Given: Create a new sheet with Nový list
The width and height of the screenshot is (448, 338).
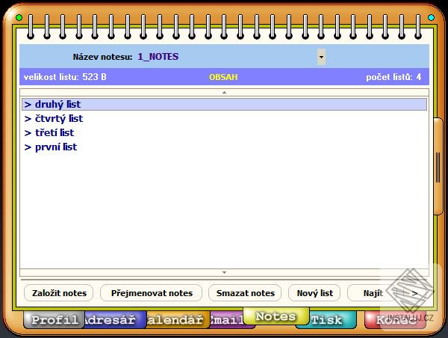Looking at the screenshot, I should point(314,293).
